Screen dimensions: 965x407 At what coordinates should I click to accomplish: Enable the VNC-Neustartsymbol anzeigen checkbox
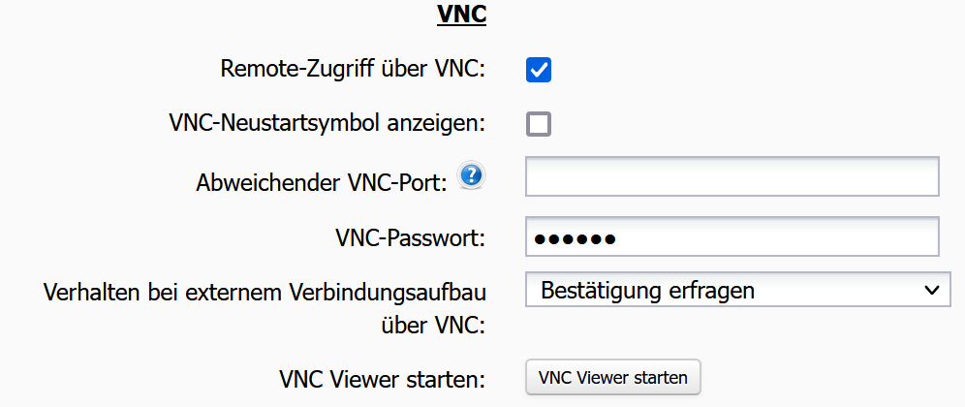539,124
